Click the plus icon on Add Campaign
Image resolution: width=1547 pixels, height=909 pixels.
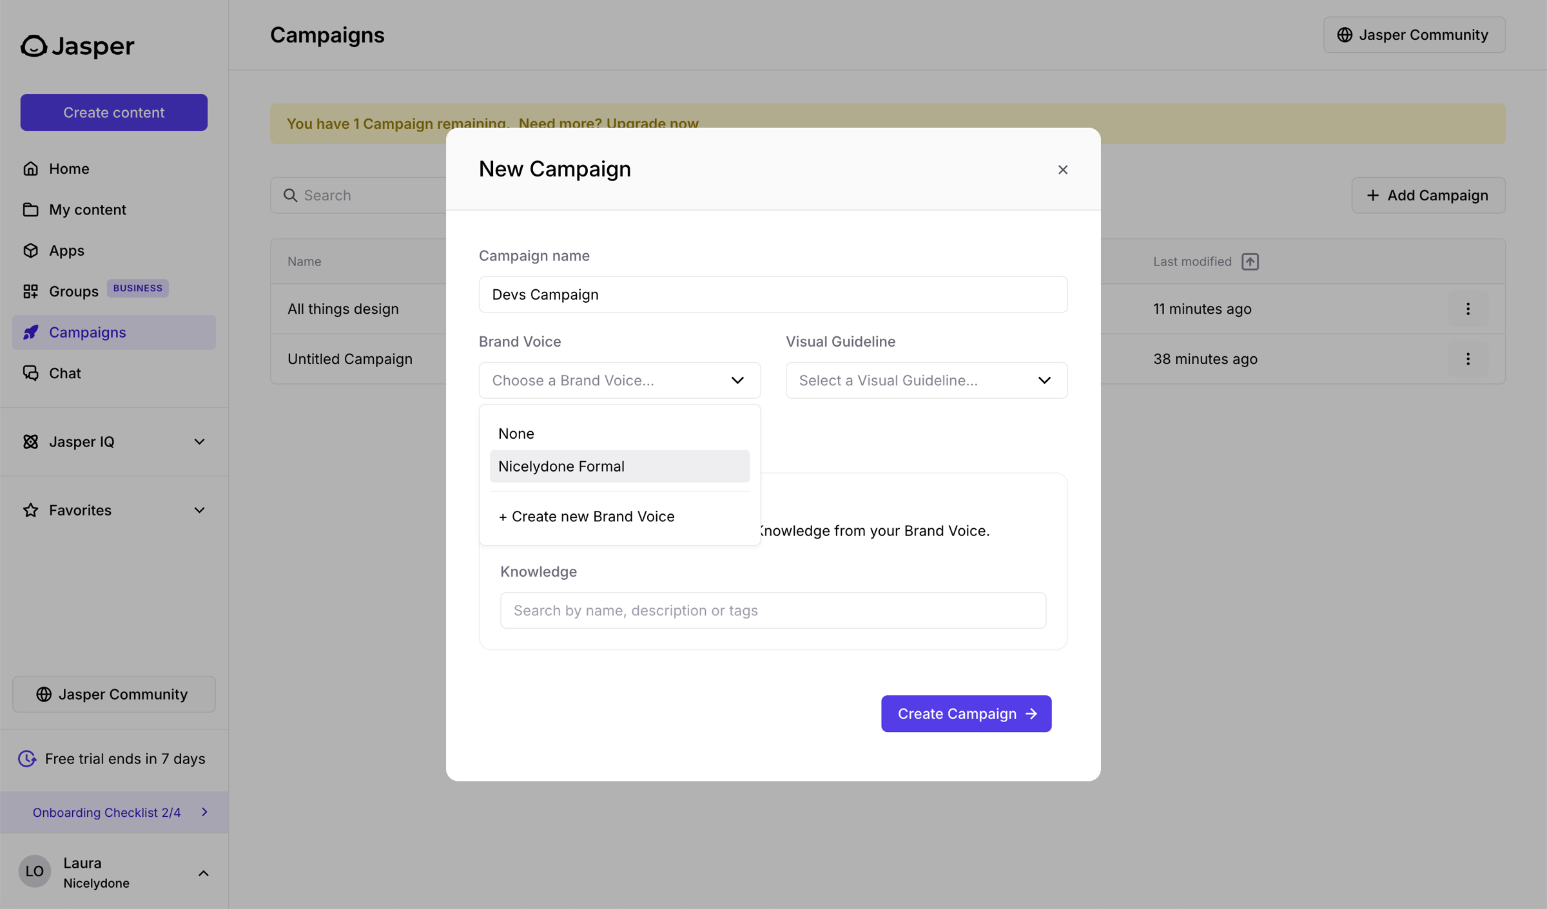1373,195
